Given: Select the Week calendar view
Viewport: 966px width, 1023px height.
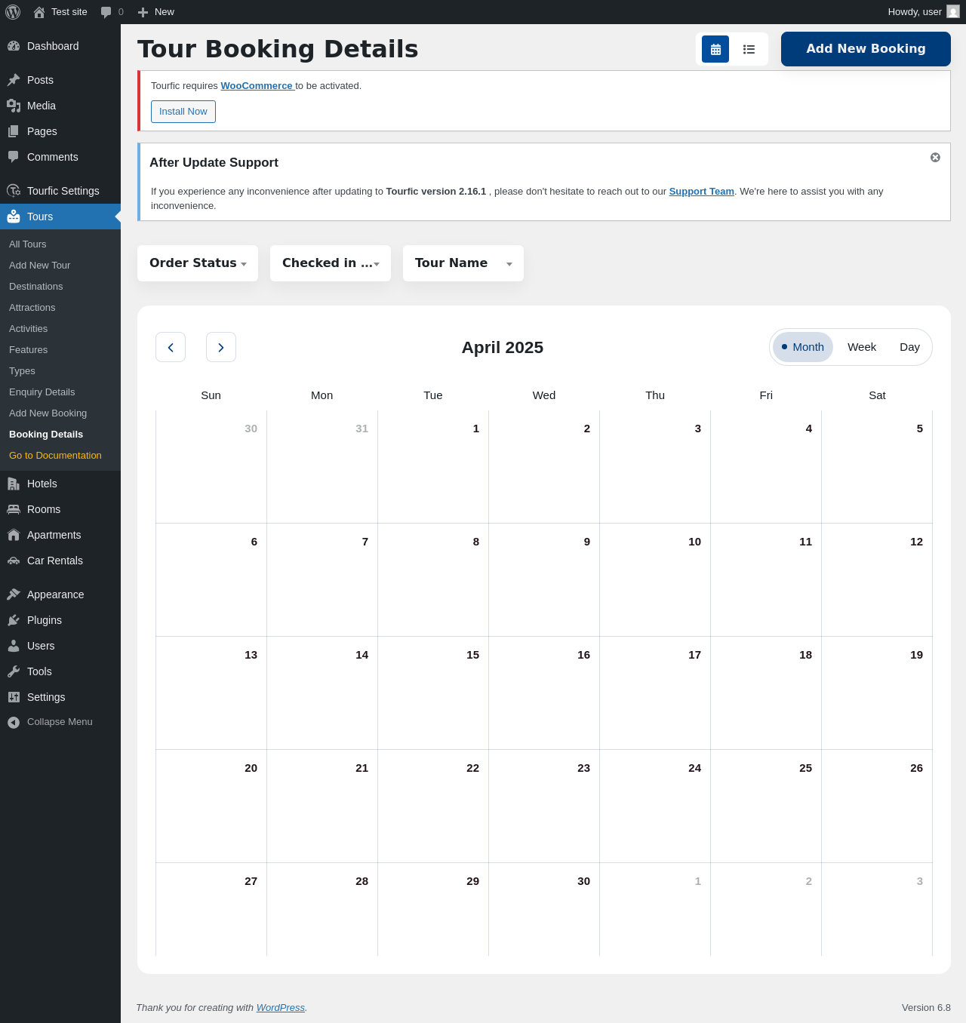Looking at the screenshot, I should [x=861, y=347].
